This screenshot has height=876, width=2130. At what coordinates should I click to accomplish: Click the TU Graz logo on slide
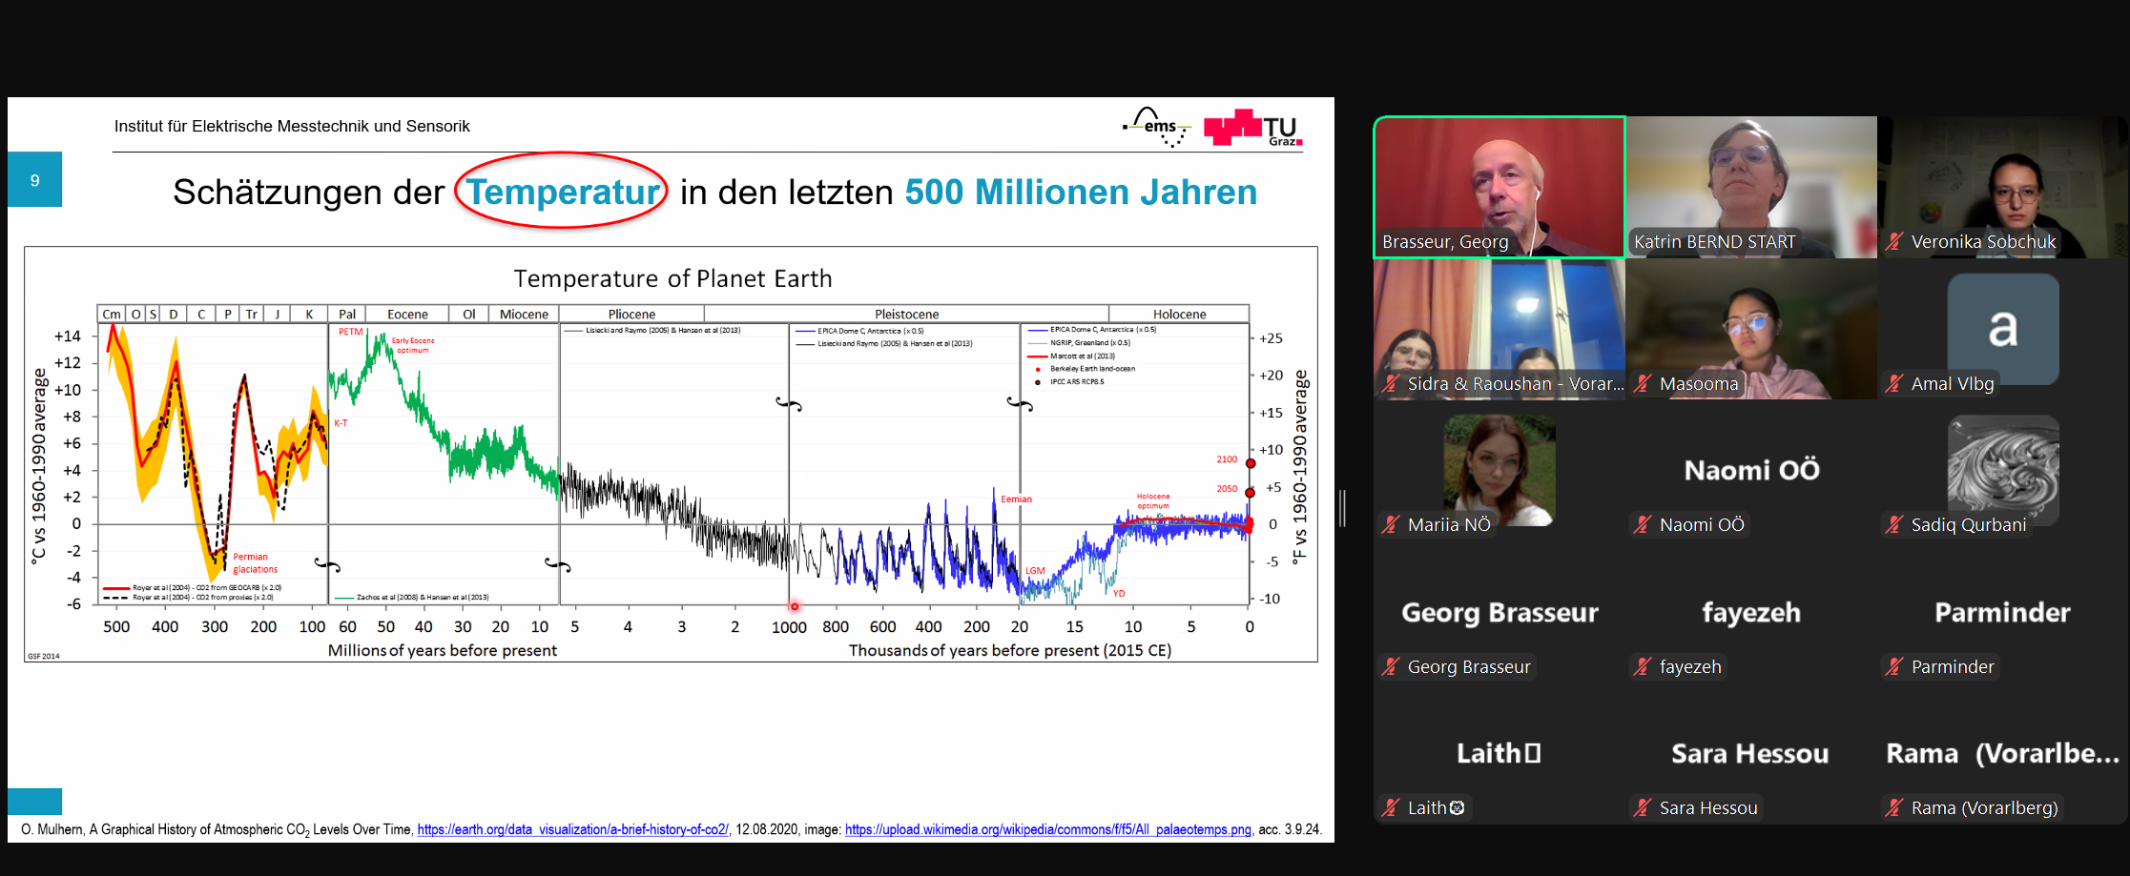click(1253, 128)
